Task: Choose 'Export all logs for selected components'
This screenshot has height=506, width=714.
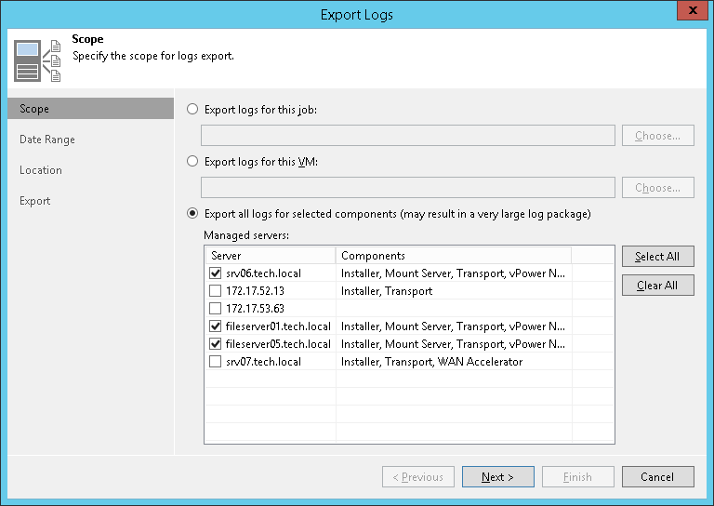Action: pos(192,213)
